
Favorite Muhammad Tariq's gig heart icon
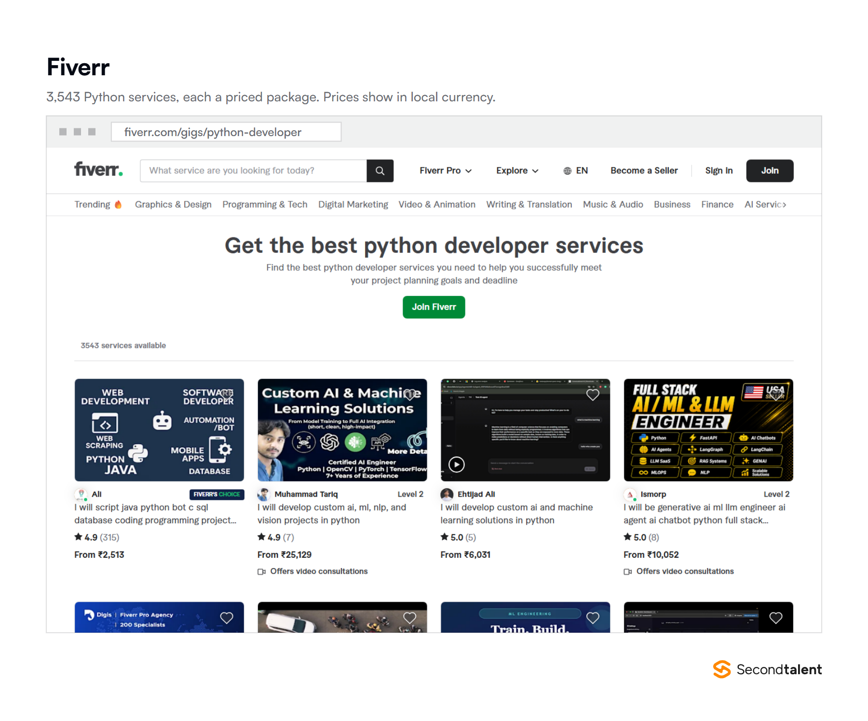pos(410,395)
